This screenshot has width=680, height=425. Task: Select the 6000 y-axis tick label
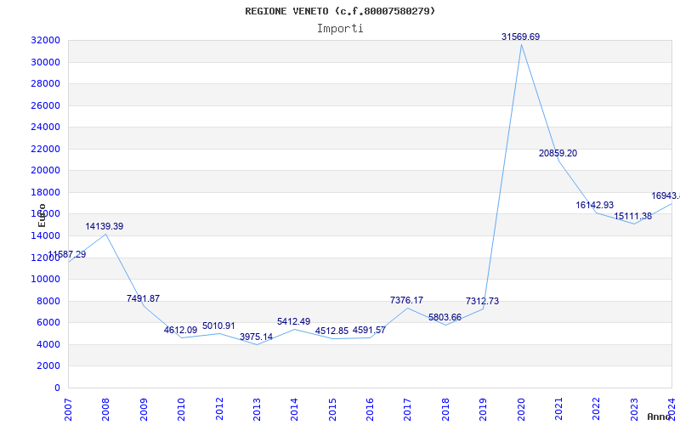tap(48, 323)
